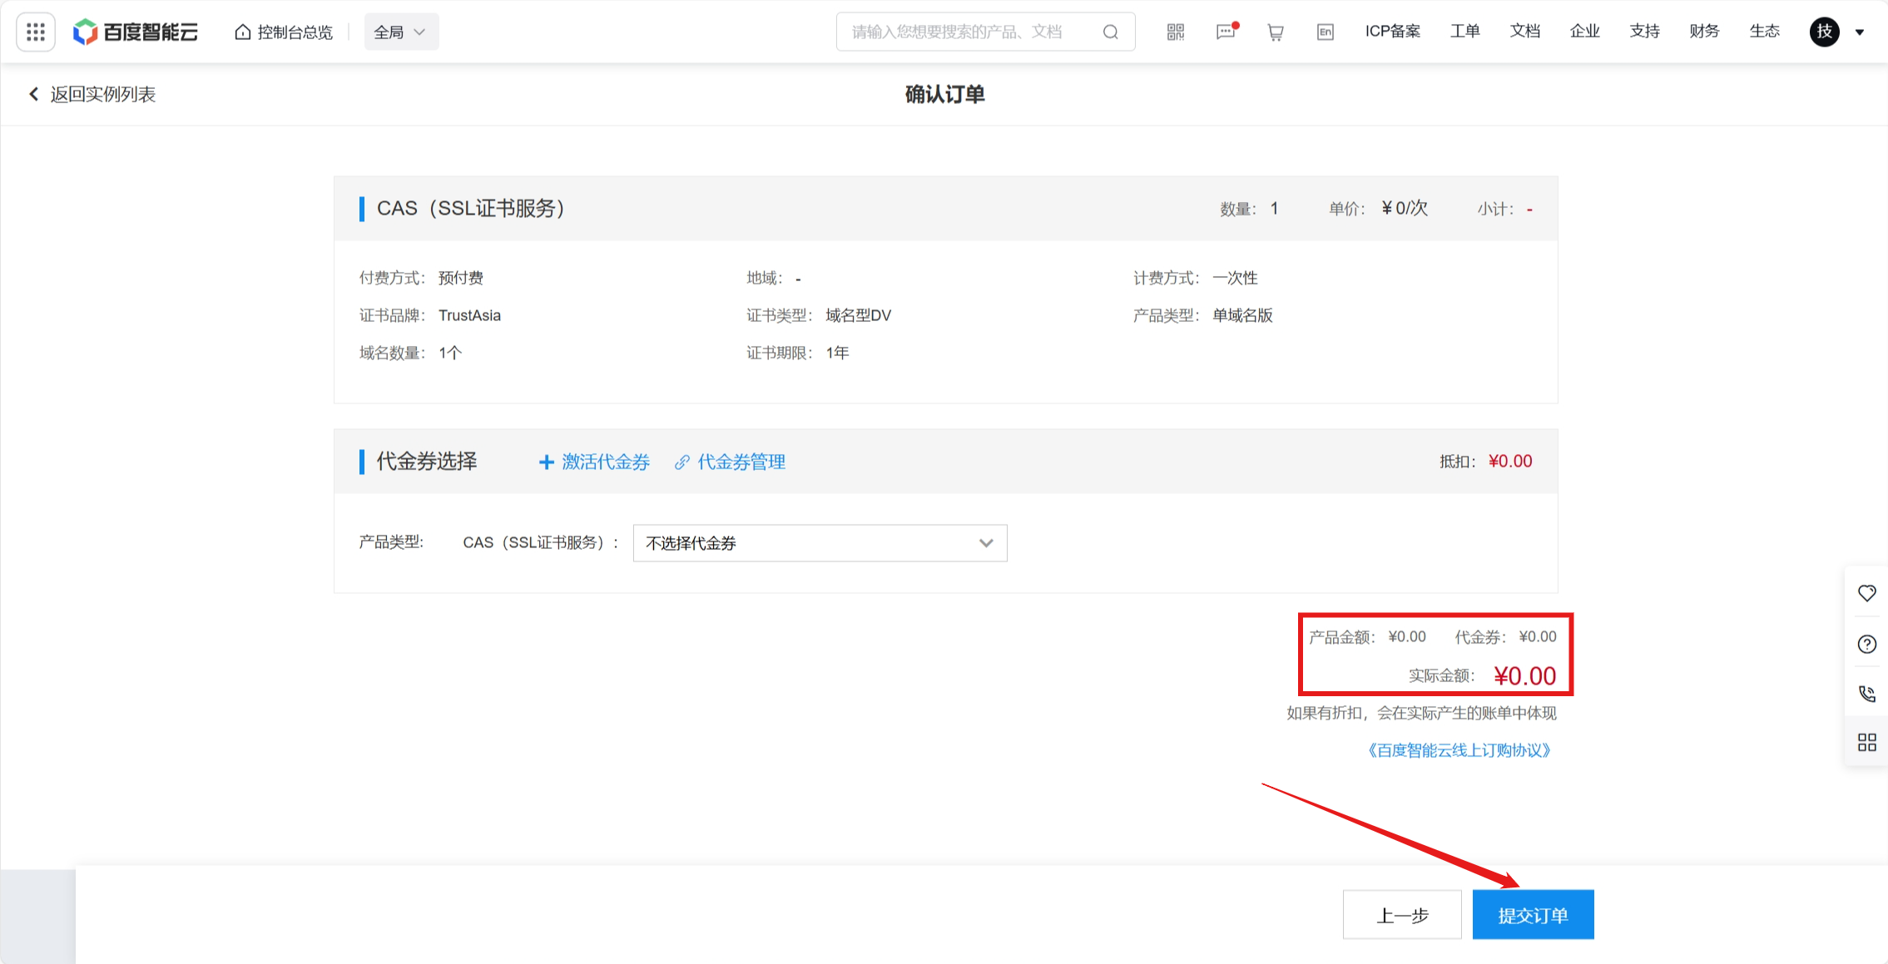Click the phone contact sidebar icon
Image resolution: width=1888 pixels, height=964 pixels.
click(x=1866, y=694)
